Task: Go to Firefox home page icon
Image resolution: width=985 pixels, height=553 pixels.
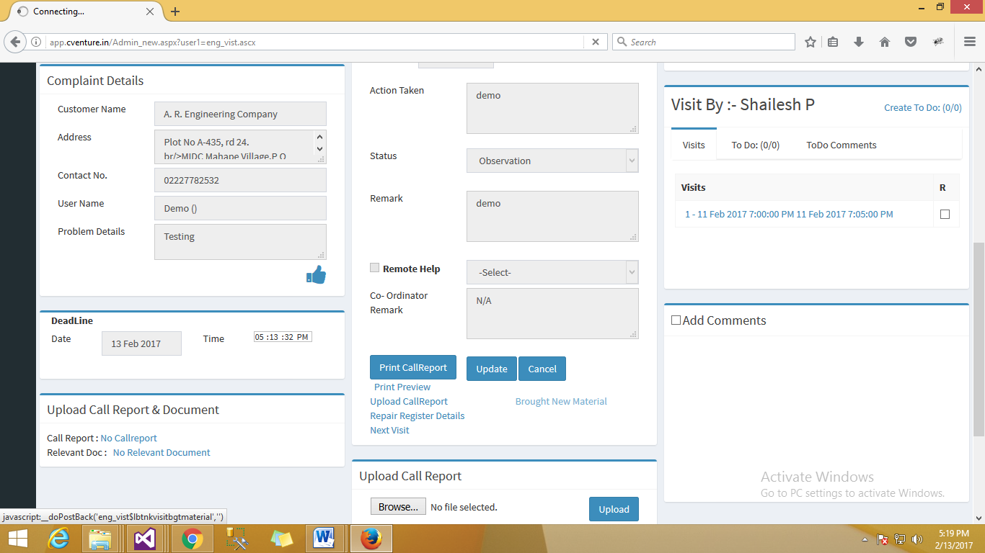Action: point(885,42)
